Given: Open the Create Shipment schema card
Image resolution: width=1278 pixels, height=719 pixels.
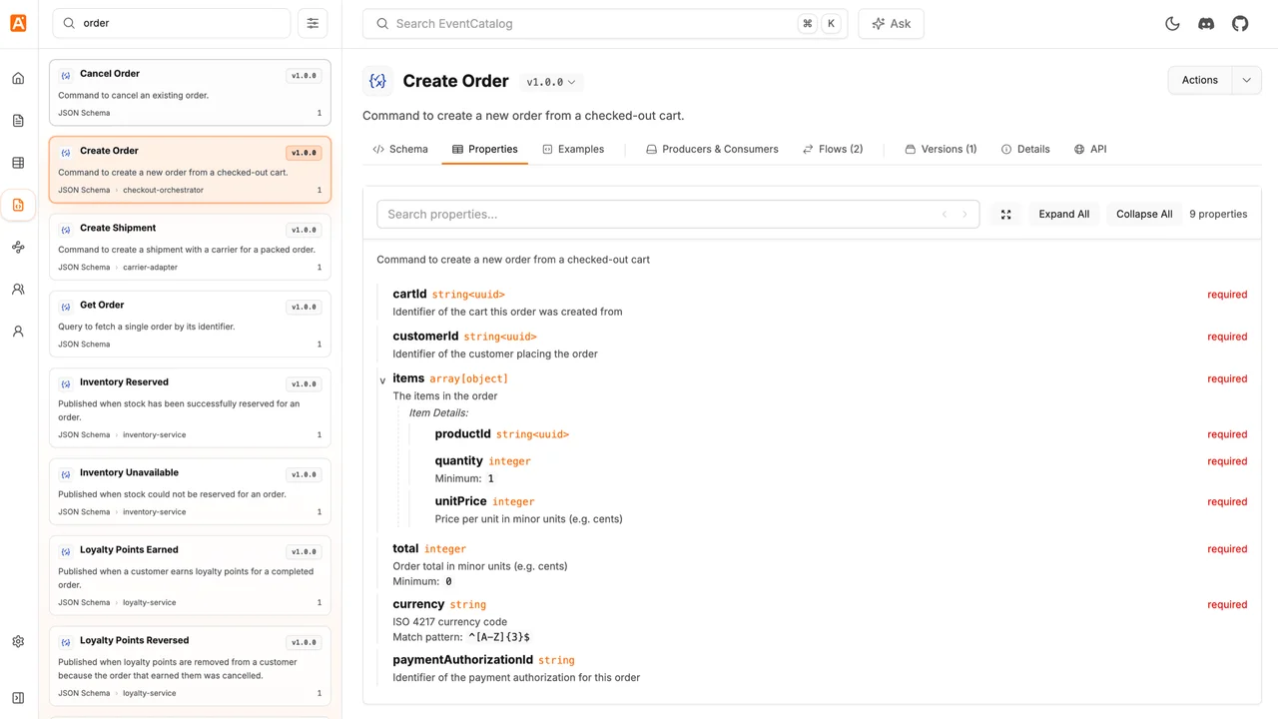Looking at the screenshot, I should pyautogui.click(x=190, y=247).
